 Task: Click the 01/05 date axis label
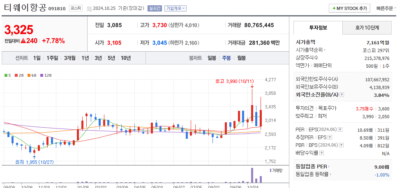[x=83, y=187]
